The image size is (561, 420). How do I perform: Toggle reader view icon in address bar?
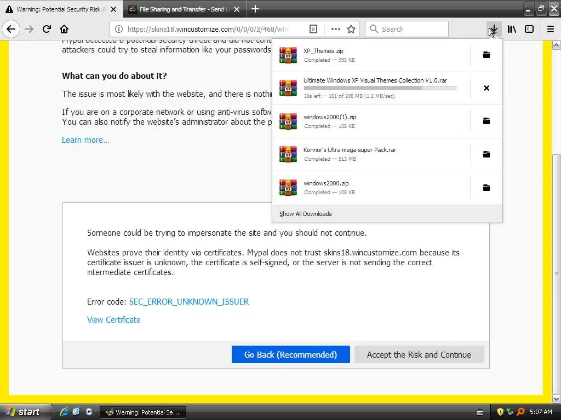[313, 29]
